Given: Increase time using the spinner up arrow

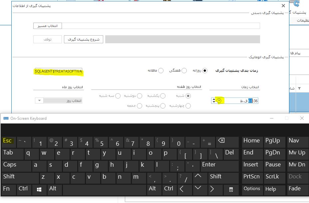Looking at the screenshot, I should [213, 99].
